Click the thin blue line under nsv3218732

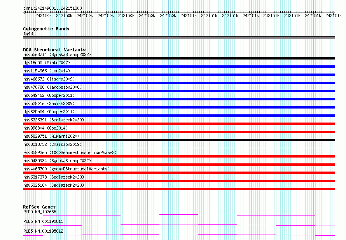coord(179,148)
